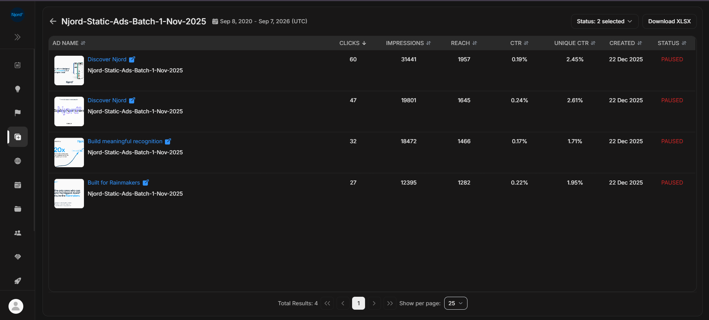Sort by CTR column header

(519, 43)
